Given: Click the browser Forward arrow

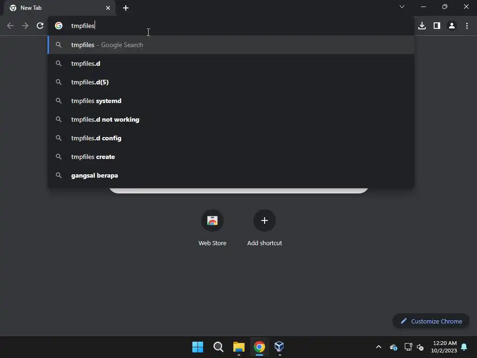Looking at the screenshot, I should click(x=25, y=26).
